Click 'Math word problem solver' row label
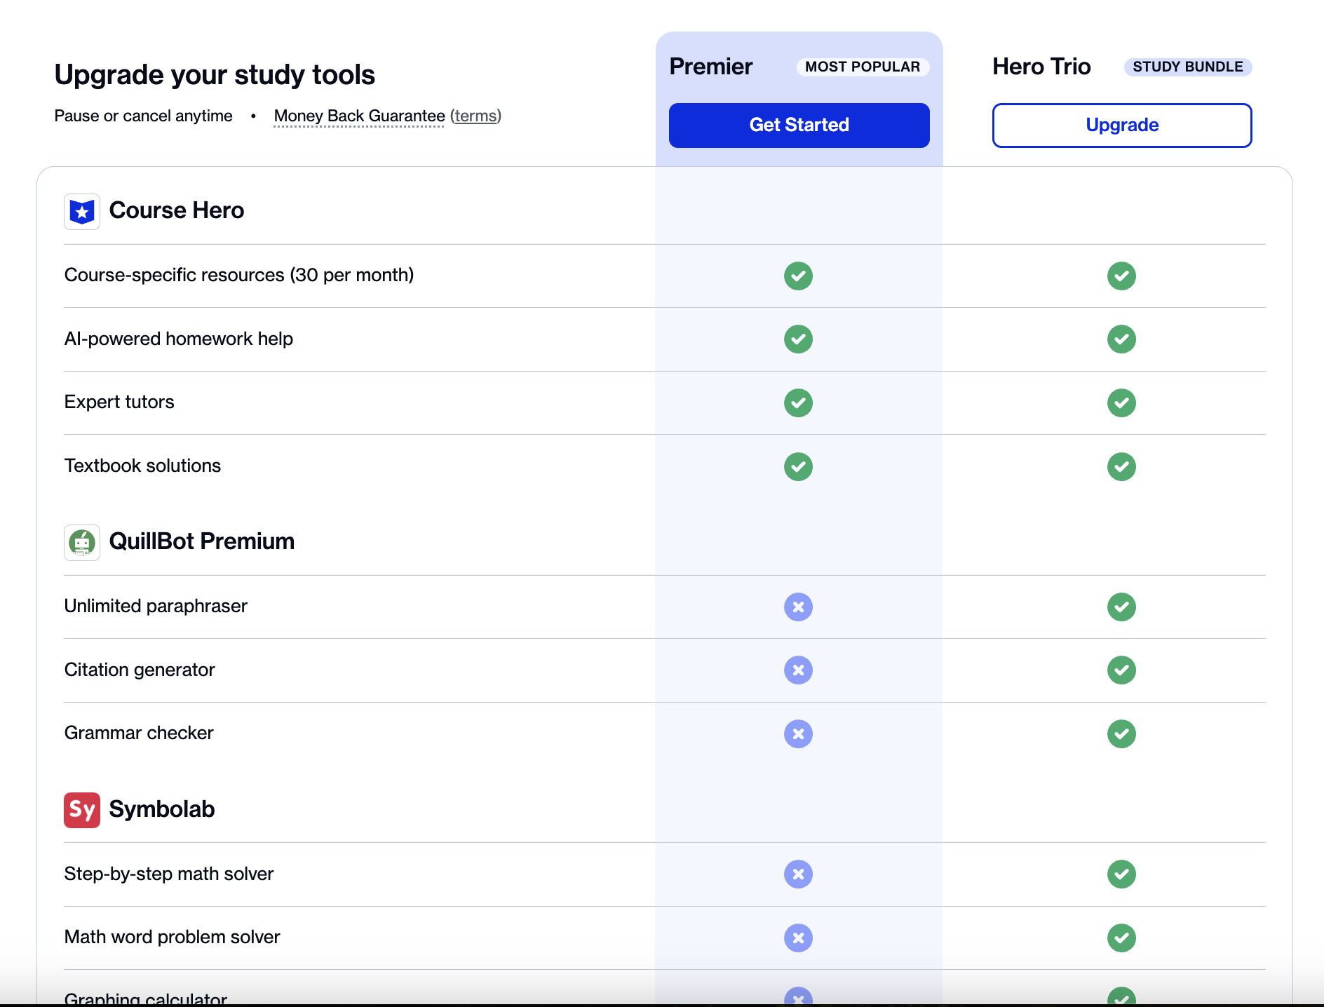 (173, 937)
